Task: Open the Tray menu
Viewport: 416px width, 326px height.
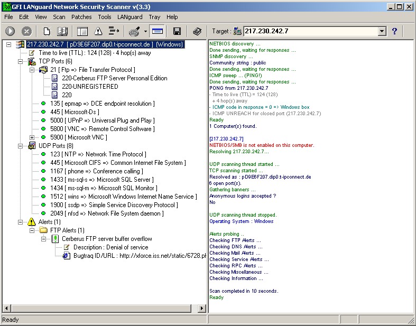Action: 154,17
